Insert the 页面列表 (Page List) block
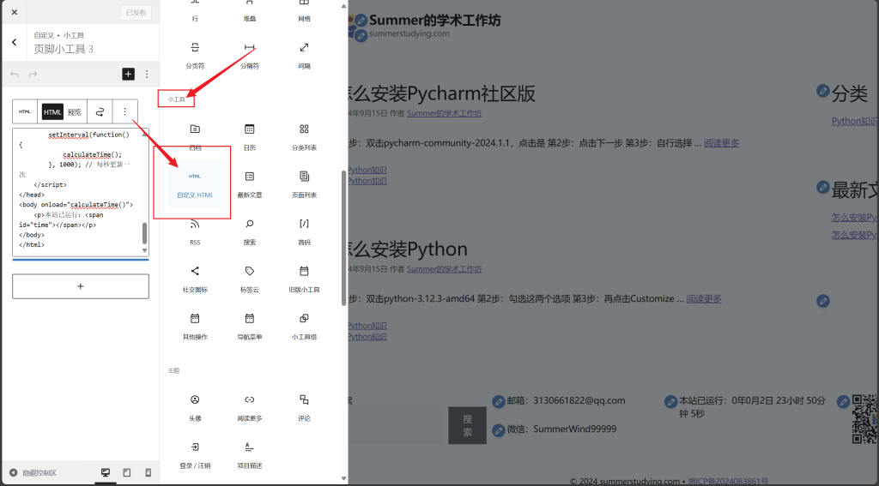This screenshot has height=486, width=879. [304, 183]
